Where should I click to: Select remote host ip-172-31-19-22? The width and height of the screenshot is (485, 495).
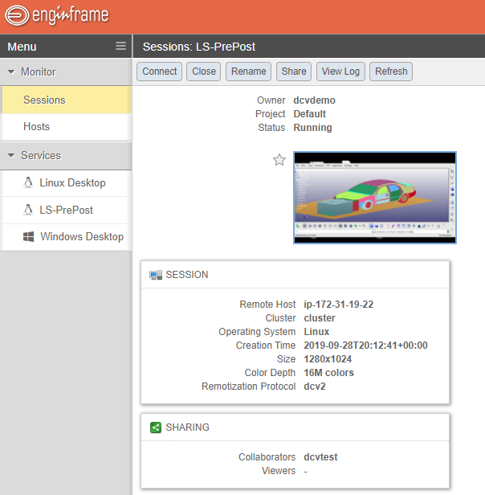(339, 305)
